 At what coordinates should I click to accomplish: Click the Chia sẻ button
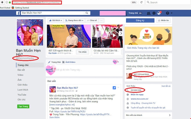click(x=92, y=21)
